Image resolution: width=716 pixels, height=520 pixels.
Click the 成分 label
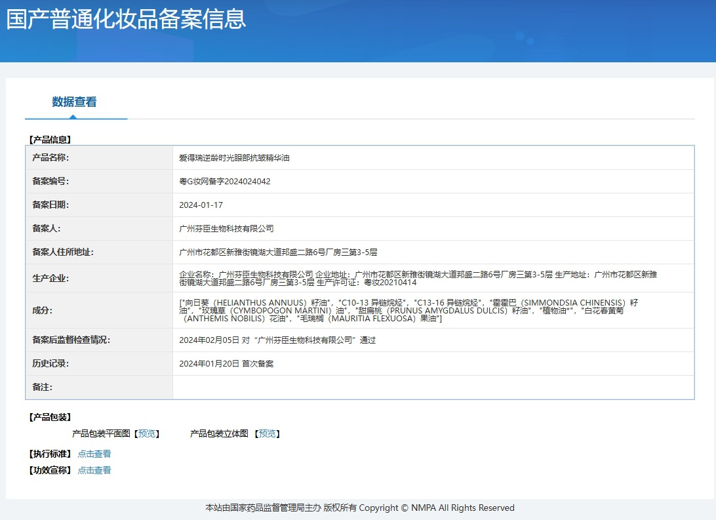[42, 310]
